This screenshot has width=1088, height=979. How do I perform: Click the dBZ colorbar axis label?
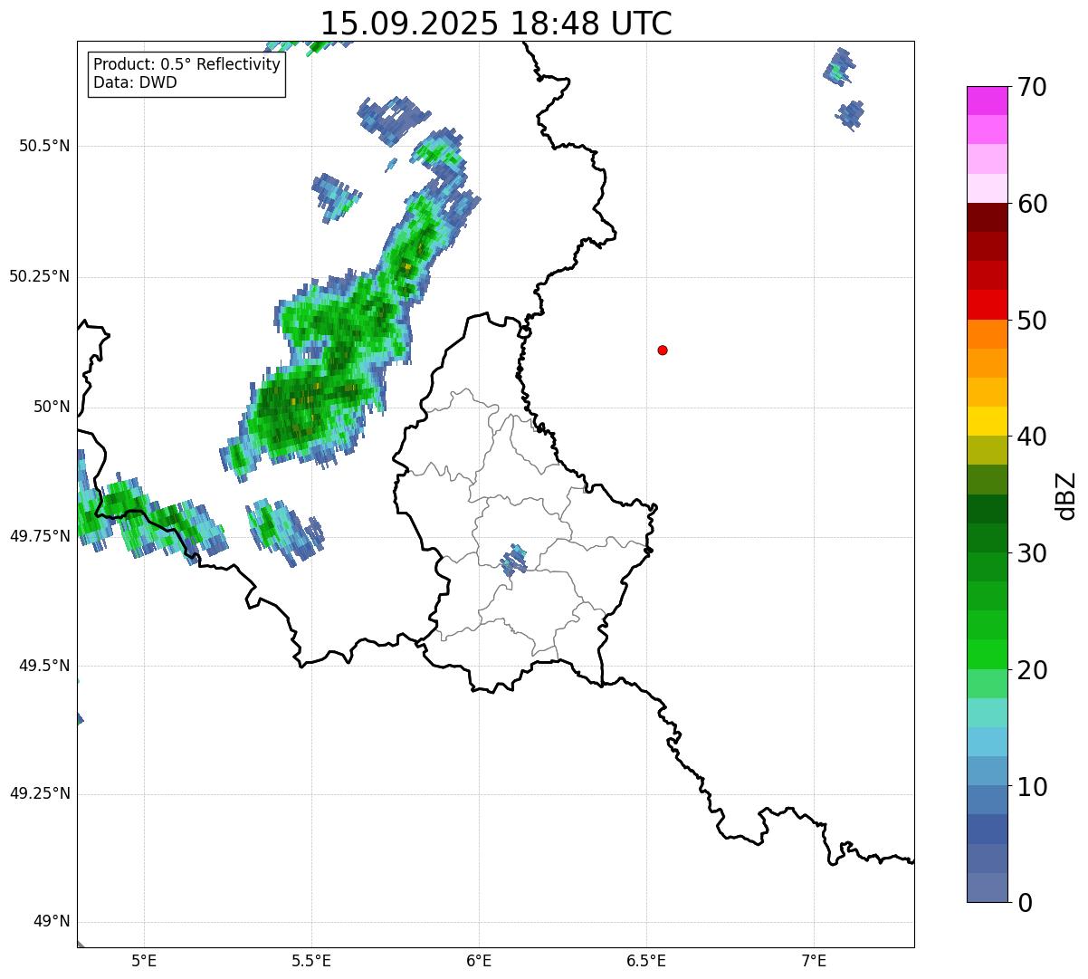1066,495
